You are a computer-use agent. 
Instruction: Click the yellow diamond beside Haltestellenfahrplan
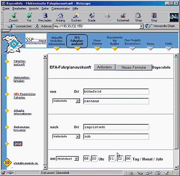pyautogui.click(x=7, y=78)
